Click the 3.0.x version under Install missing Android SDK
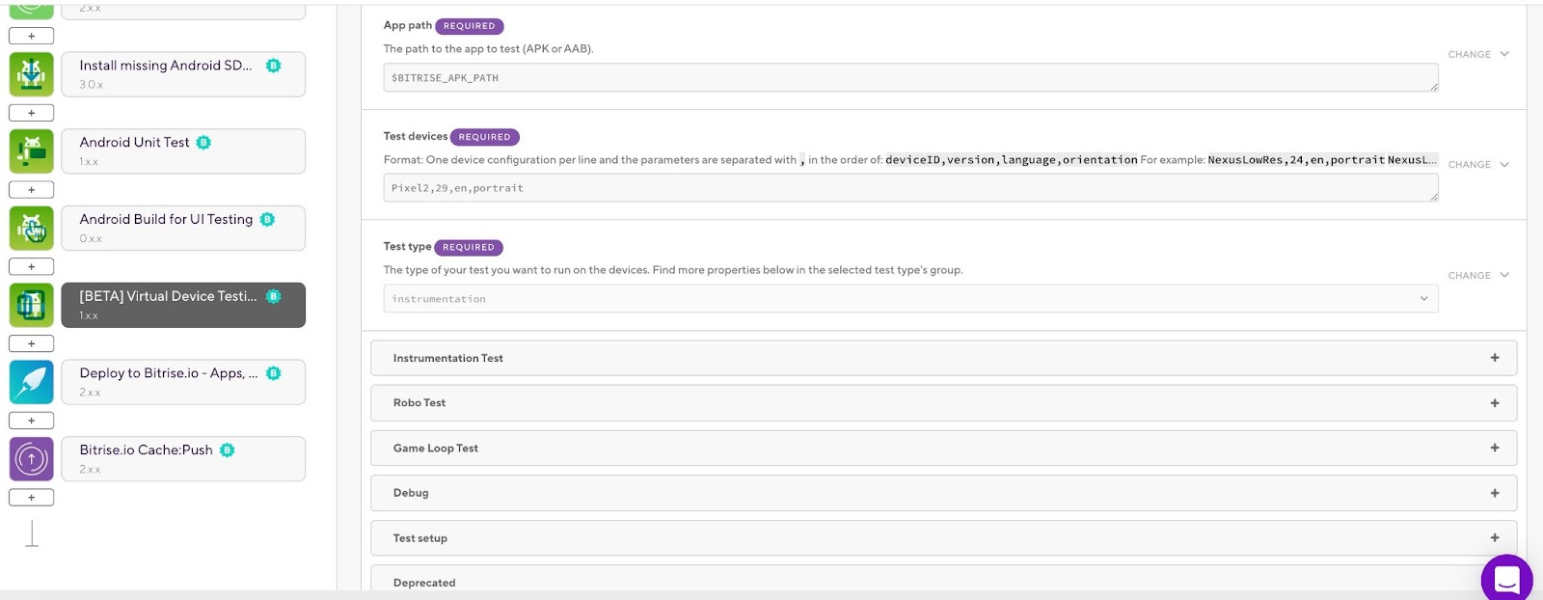The width and height of the screenshot is (1543, 600). point(92,85)
